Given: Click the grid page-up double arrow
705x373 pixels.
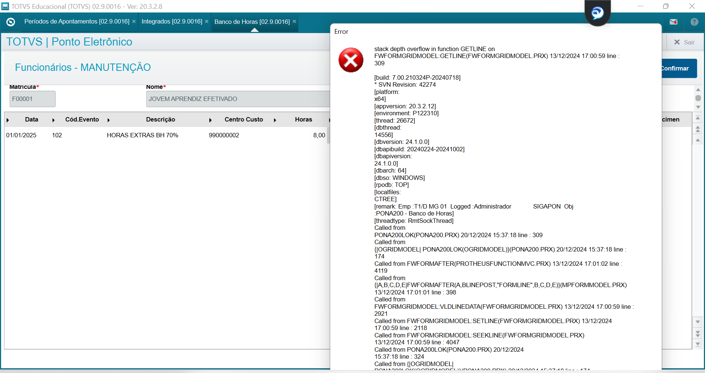Looking at the screenshot, I should coord(698,129).
